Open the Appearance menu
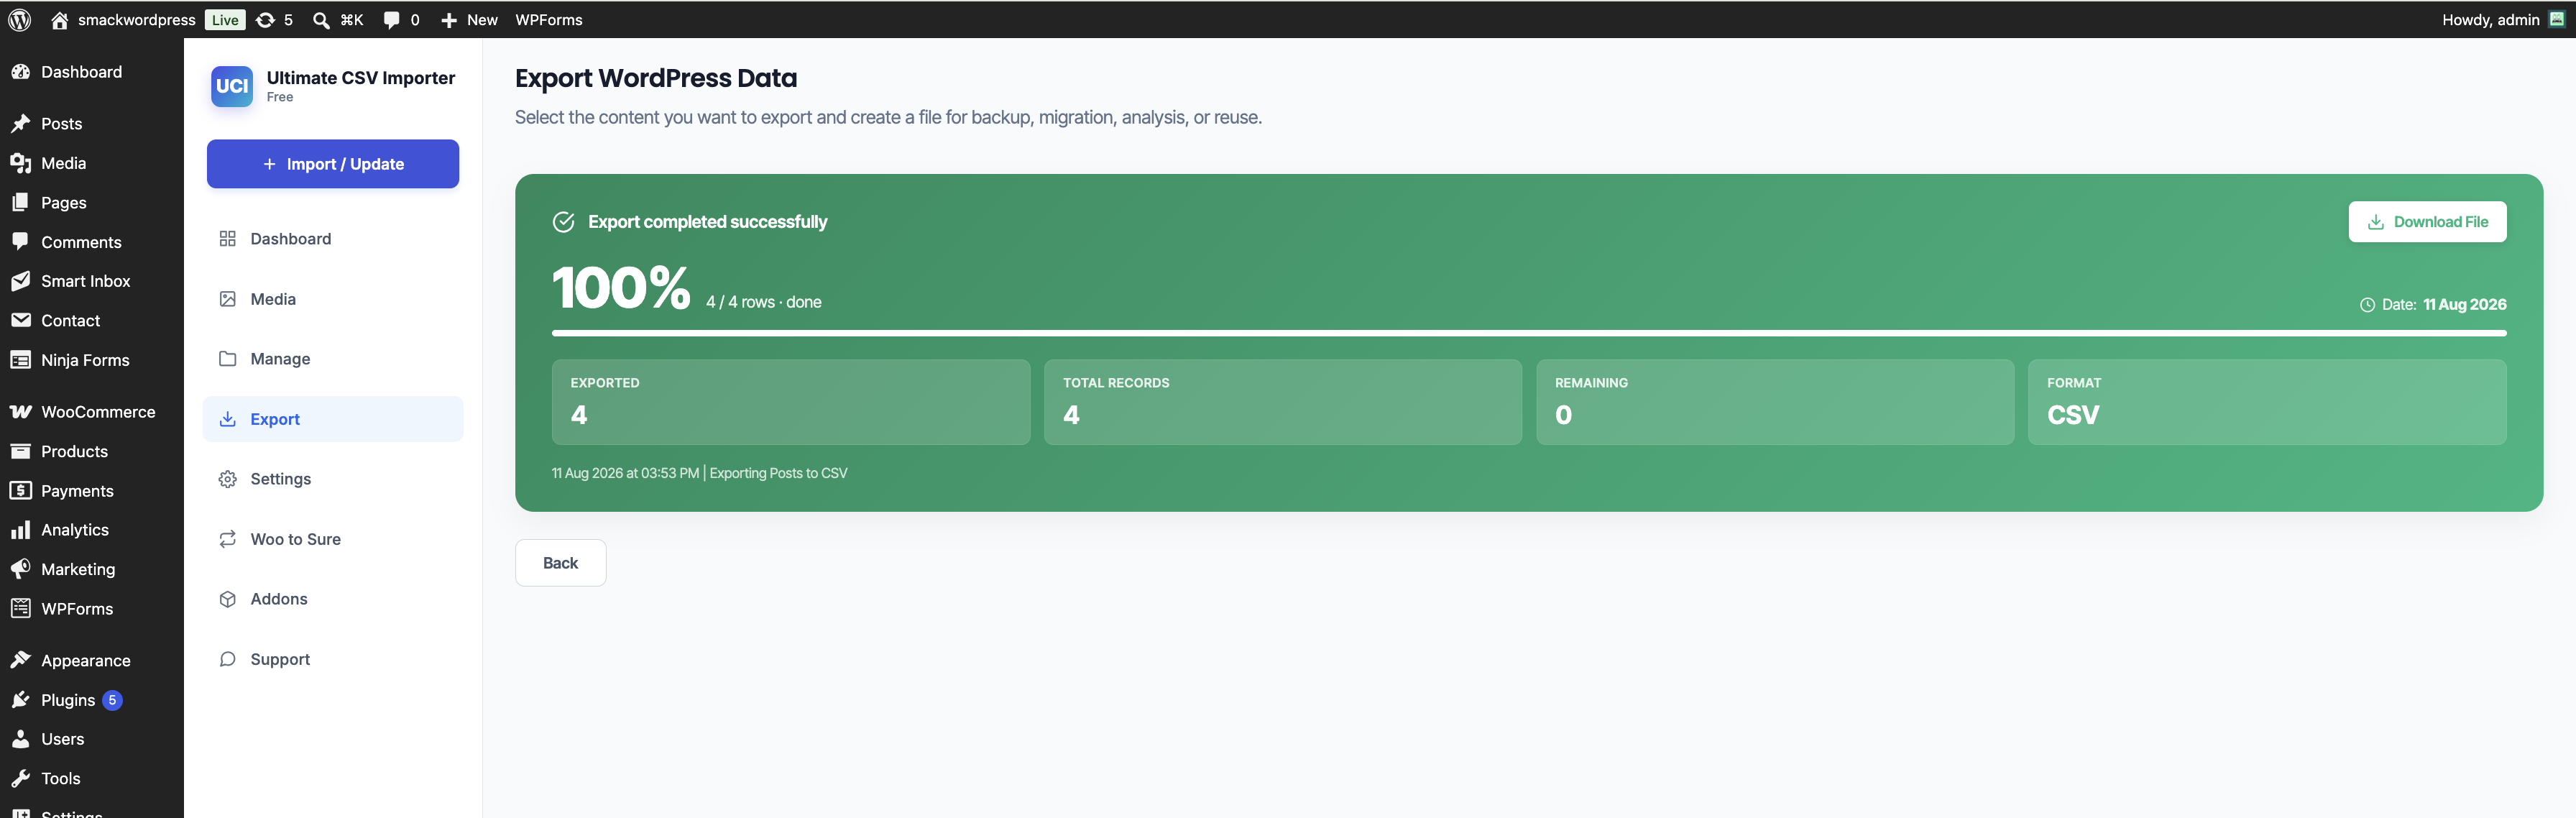The image size is (2576, 818). point(92,661)
